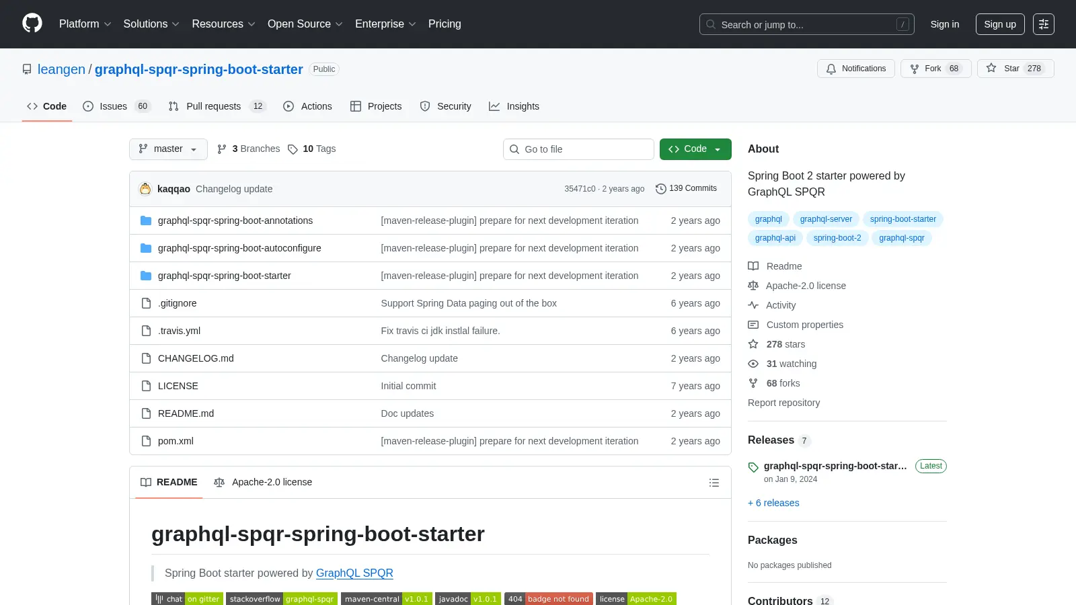This screenshot has height=605, width=1076.
Task: Click the gitter chat badge
Action: [x=187, y=599]
